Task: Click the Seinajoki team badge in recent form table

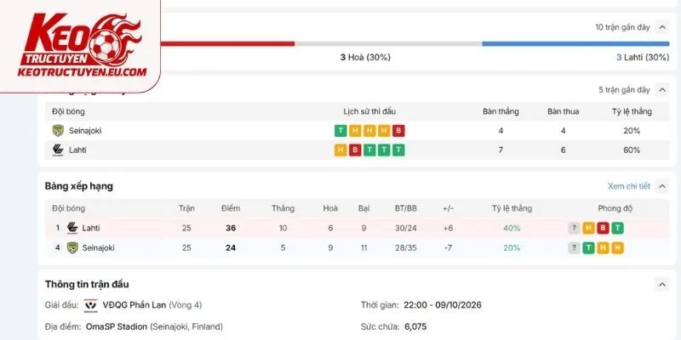Action: (x=58, y=131)
